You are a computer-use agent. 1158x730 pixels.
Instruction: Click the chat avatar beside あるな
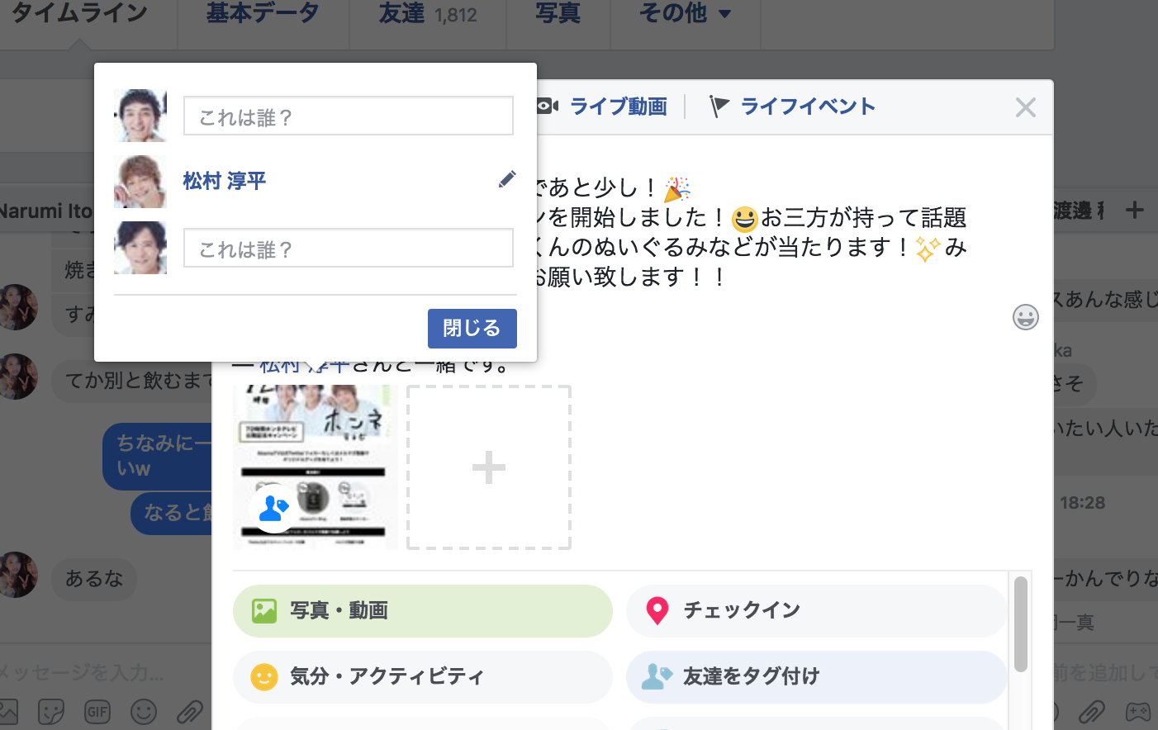pyautogui.click(x=18, y=575)
